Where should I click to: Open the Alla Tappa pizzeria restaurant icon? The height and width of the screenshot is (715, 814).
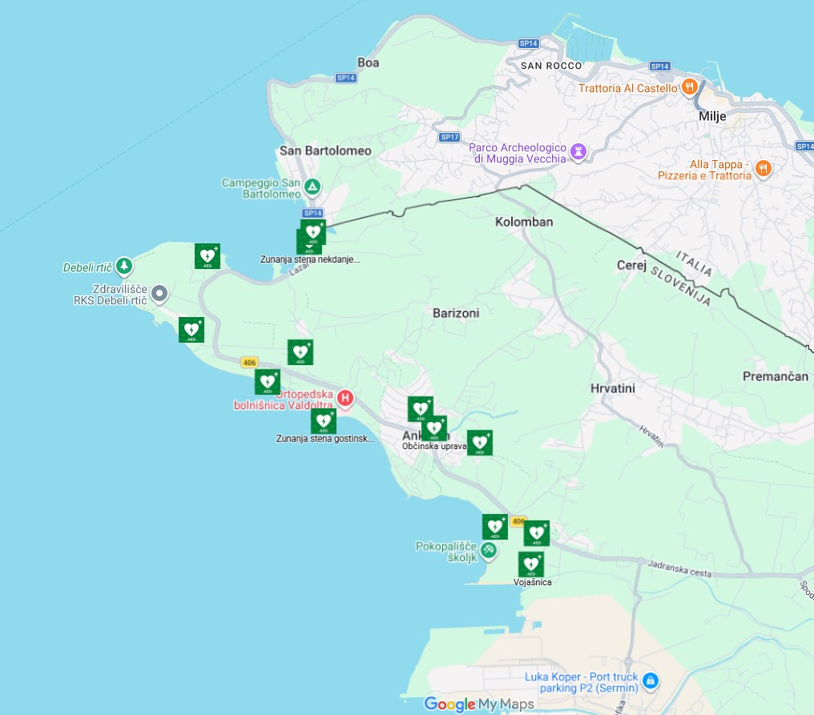point(763,169)
